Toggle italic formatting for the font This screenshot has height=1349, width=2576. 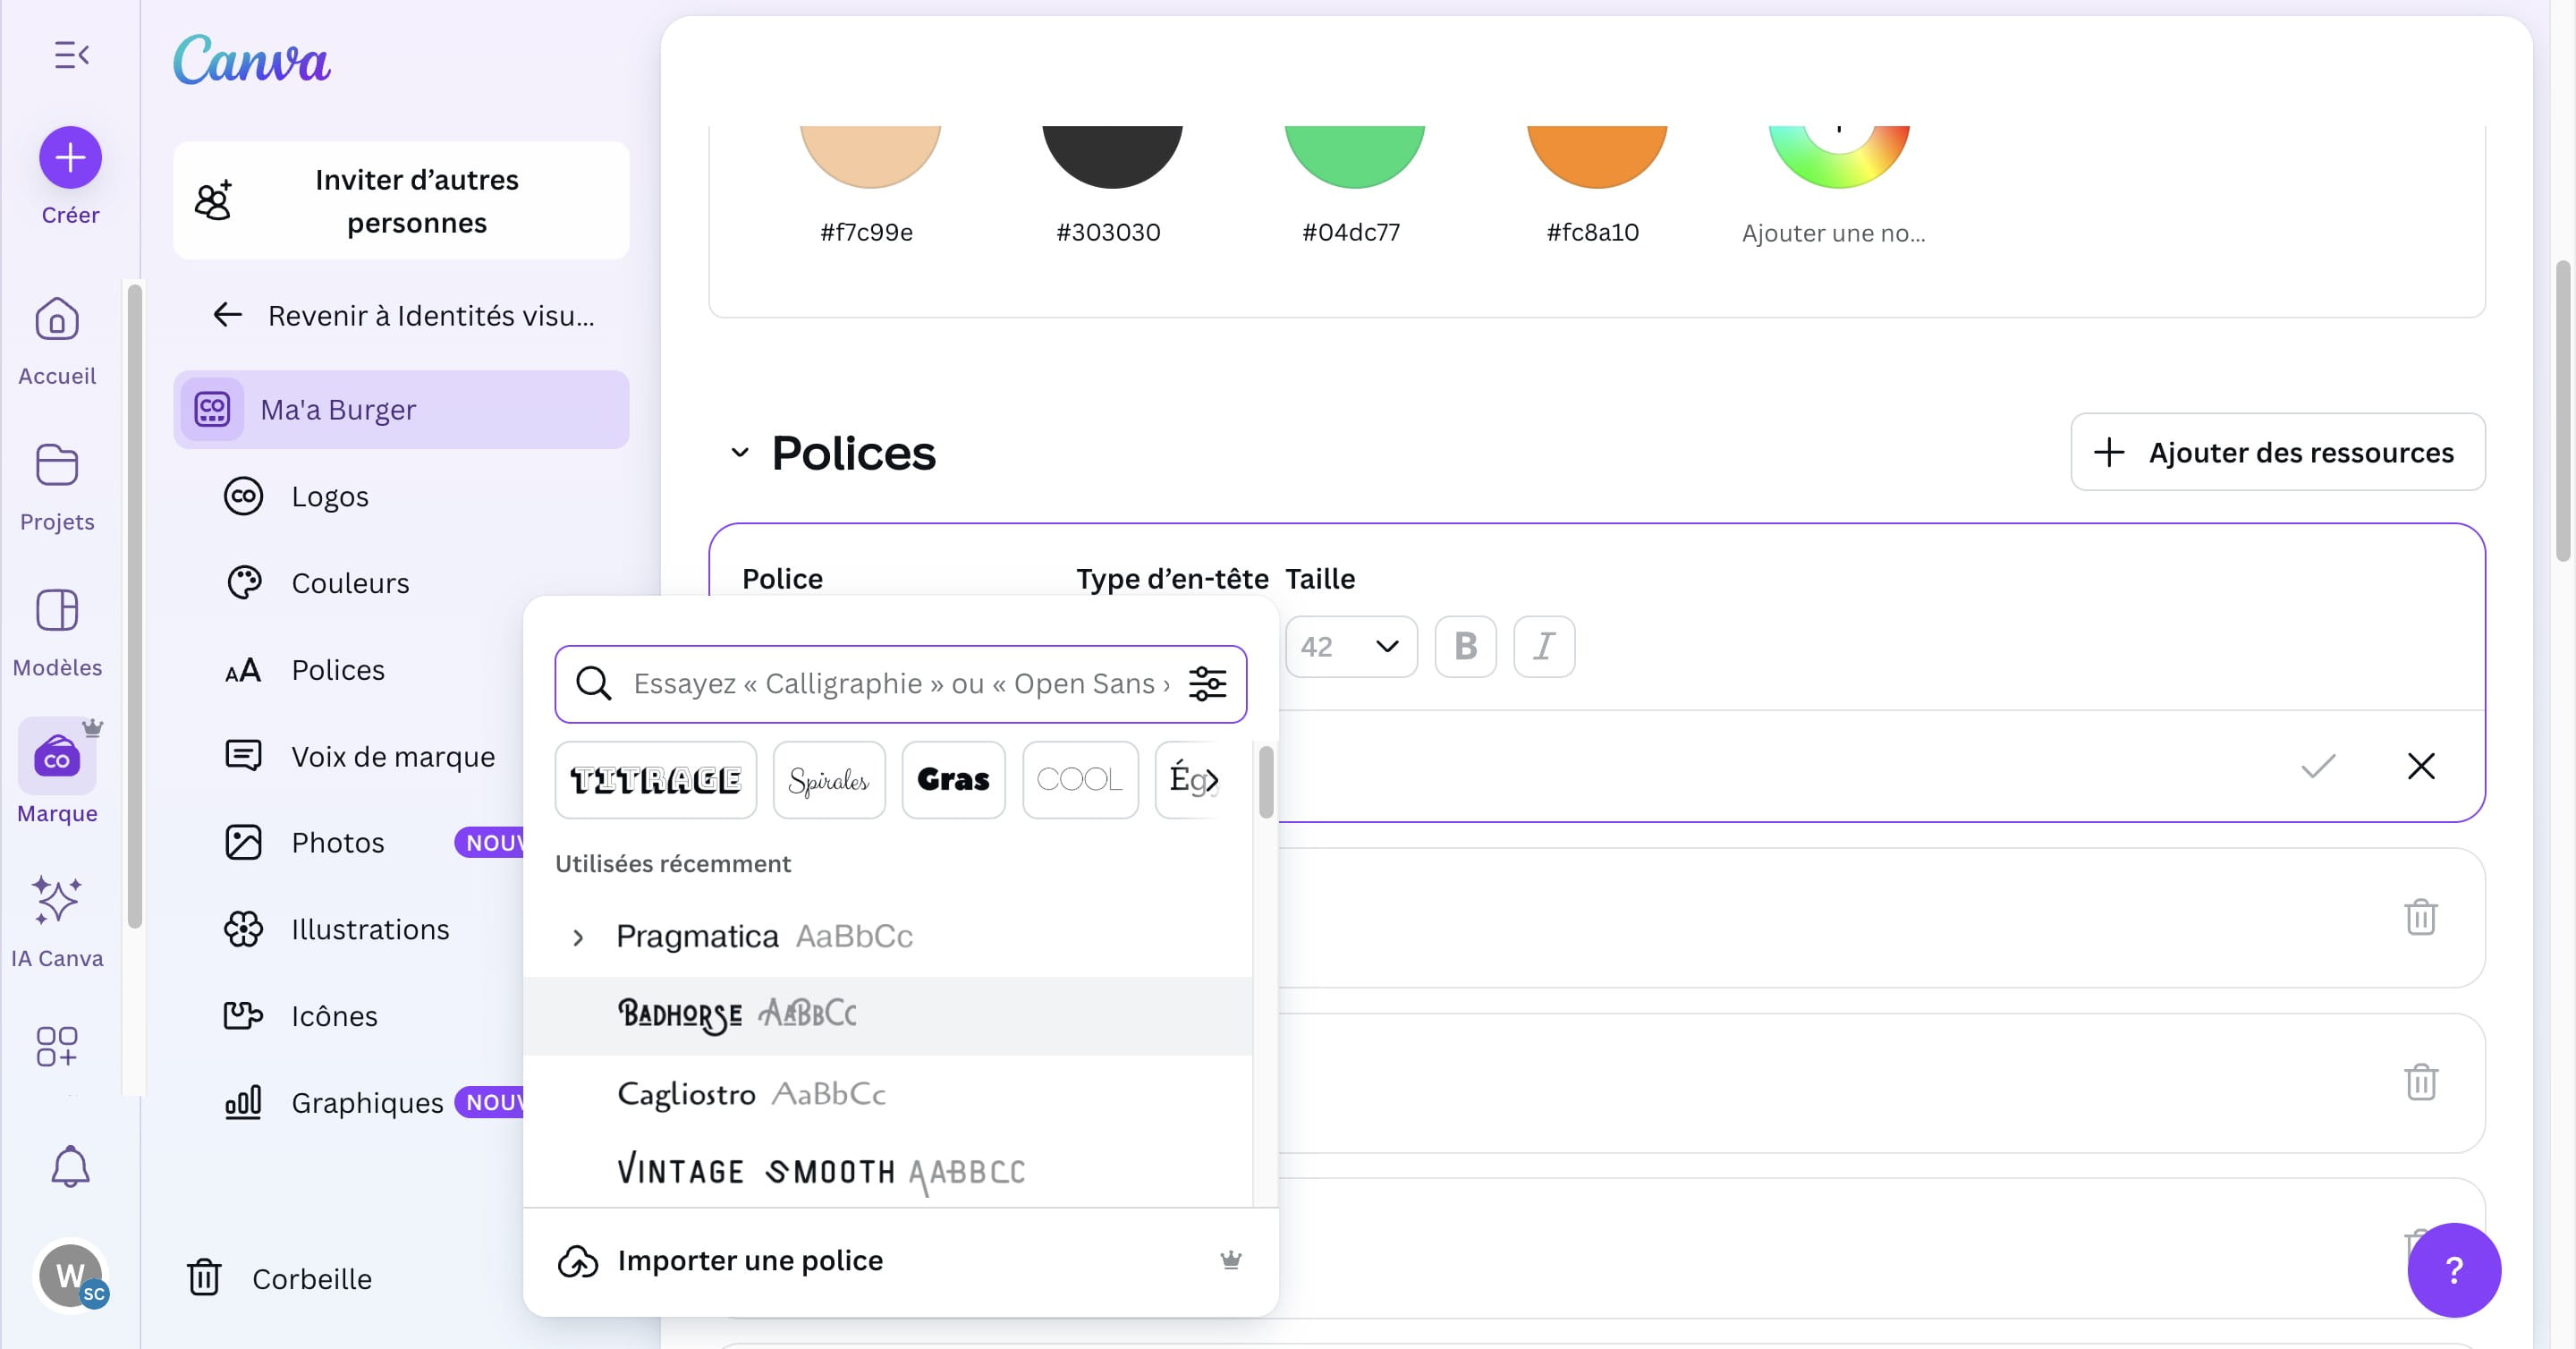pos(1544,647)
